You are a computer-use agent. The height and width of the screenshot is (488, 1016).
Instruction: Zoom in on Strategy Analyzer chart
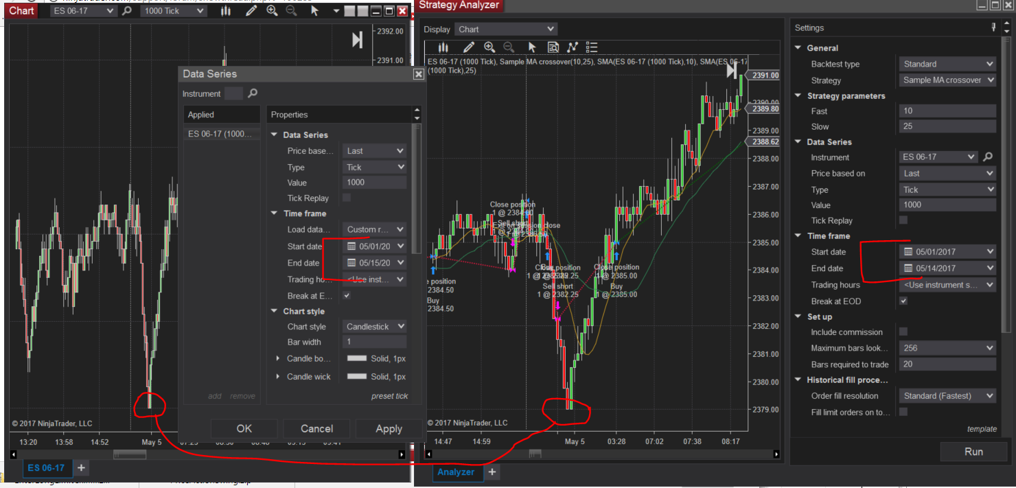tap(489, 47)
